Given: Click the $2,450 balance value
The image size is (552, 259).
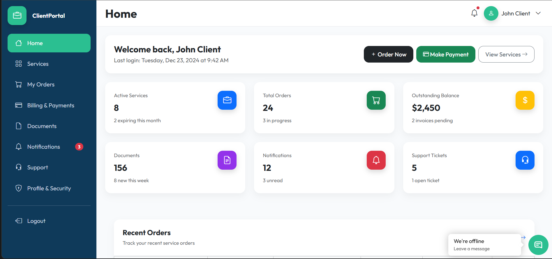Looking at the screenshot, I should pos(426,108).
